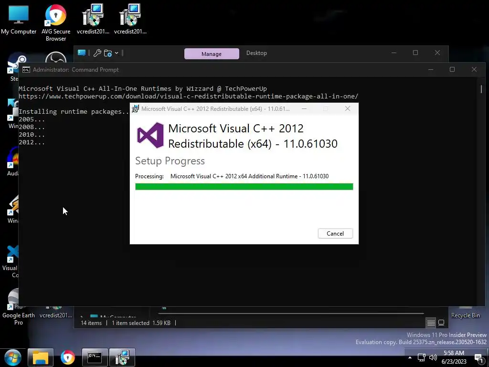Viewport: 489px width, 367px height.
Task: Open File Explorer from the taskbar
Action: (x=41, y=357)
